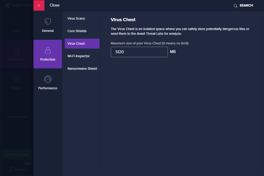Image resolution: width=264 pixels, height=176 pixels.
Task: Click dimmed Performance gauge icon in main window
Action: click(17, 109)
